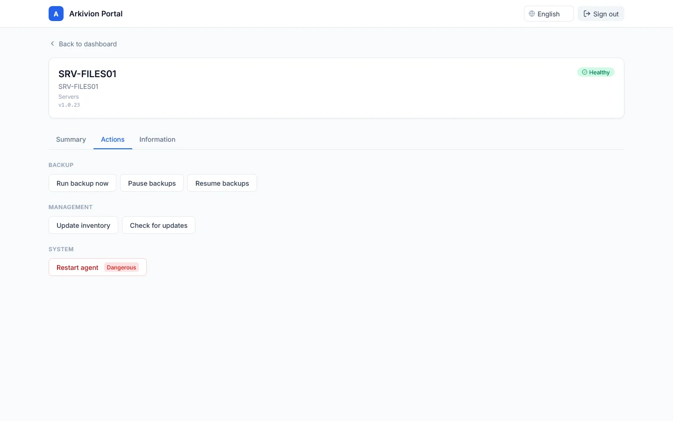Viewport: 673px width, 421px height.
Task: Click the SYSTEM section heading
Action: (x=61, y=249)
